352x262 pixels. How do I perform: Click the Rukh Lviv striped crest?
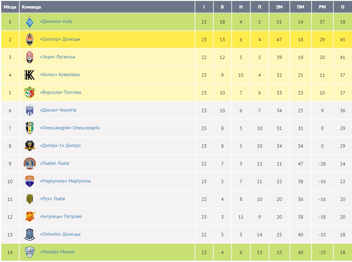coord(30,199)
